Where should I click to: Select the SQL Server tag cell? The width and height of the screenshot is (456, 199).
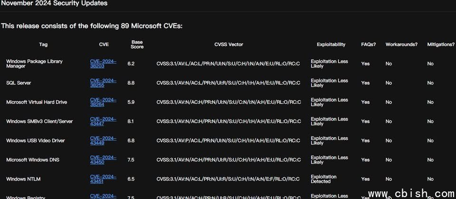pos(19,83)
